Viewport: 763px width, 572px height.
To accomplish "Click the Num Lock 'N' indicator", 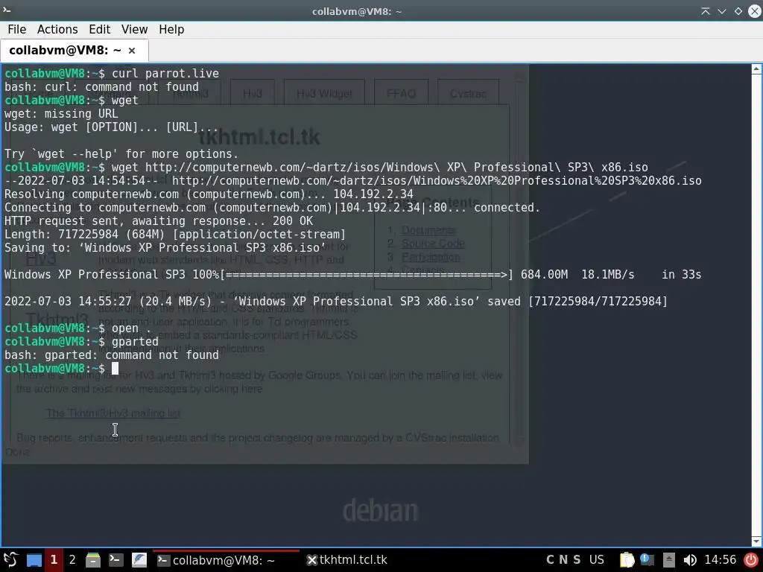I will click(x=563, y=560).
